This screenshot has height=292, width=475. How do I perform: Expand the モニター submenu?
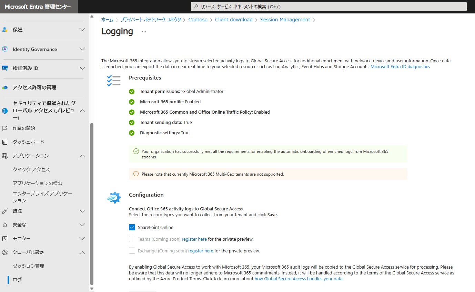[82, 238]
